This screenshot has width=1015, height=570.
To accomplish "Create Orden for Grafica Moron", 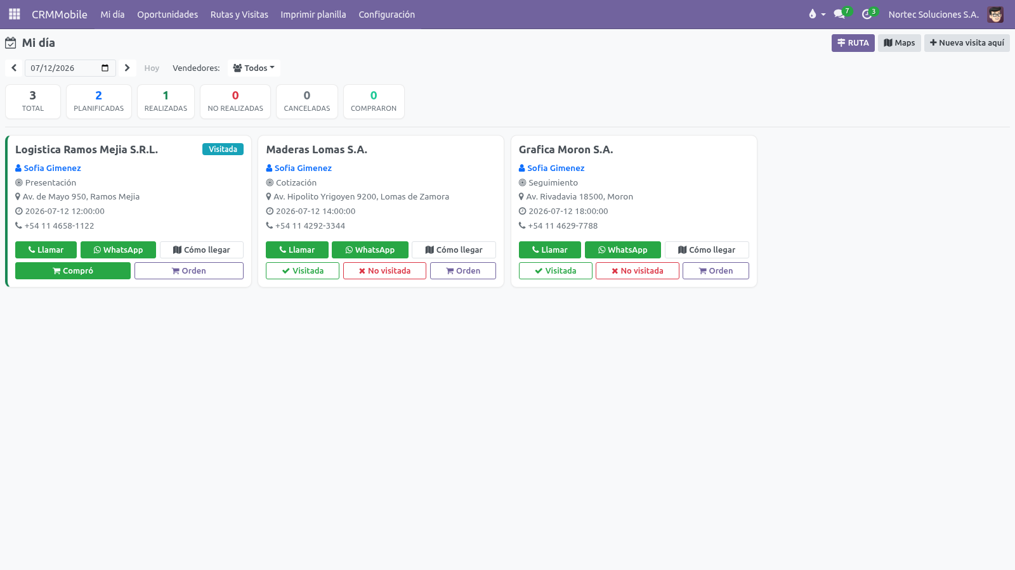I will [x=716, y=270].
